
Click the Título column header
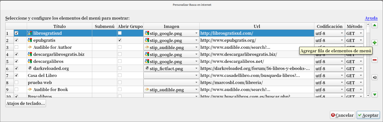59,26
